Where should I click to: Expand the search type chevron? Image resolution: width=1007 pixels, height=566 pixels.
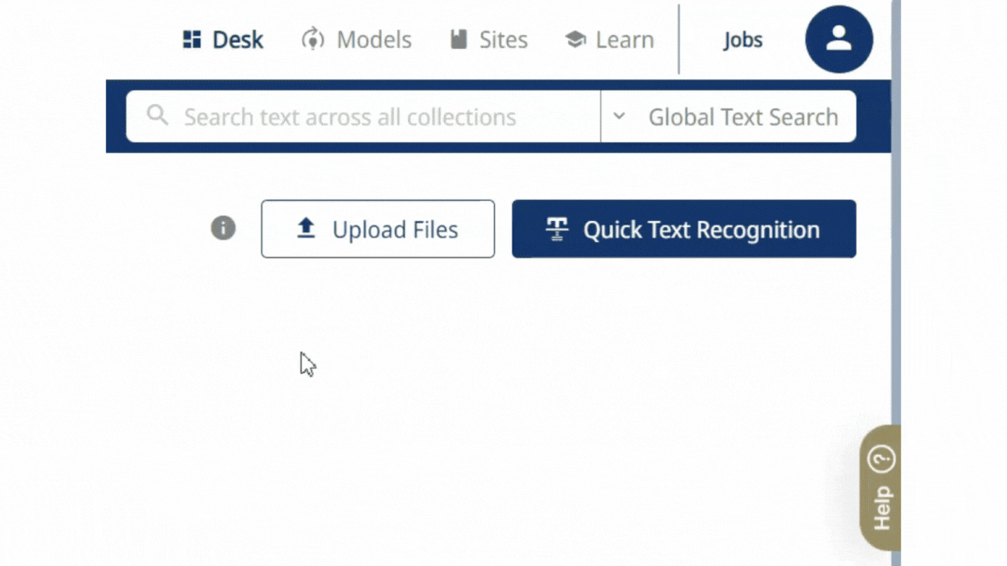pyautogui.click(x=619, y=116)
